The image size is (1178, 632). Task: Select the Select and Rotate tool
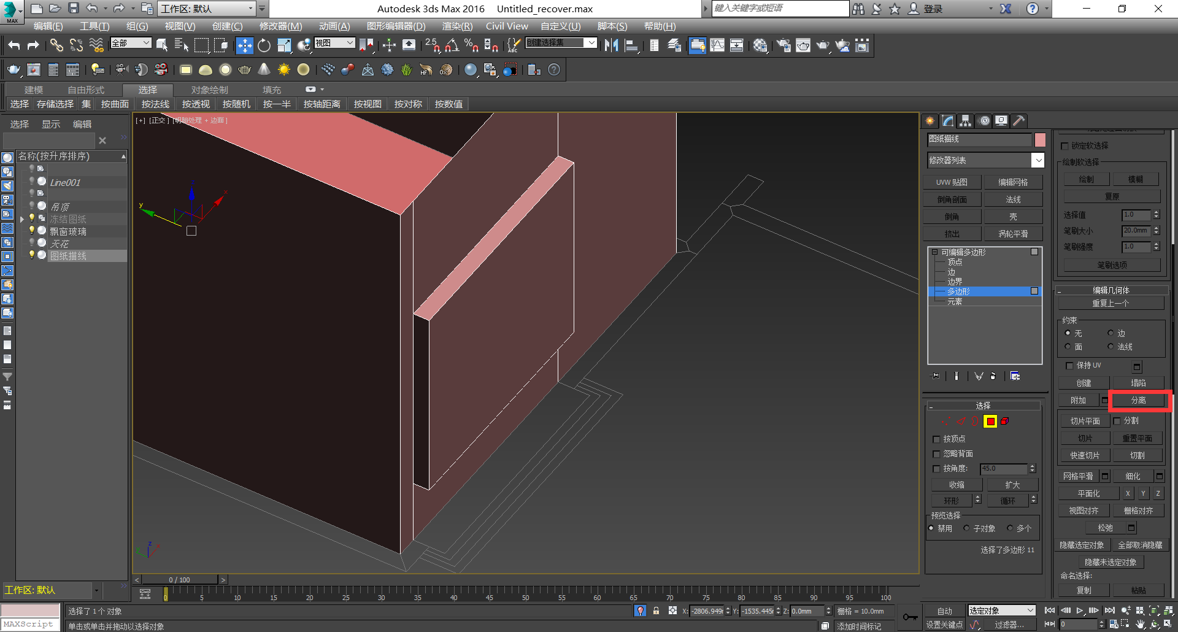(x=264, y=45)
